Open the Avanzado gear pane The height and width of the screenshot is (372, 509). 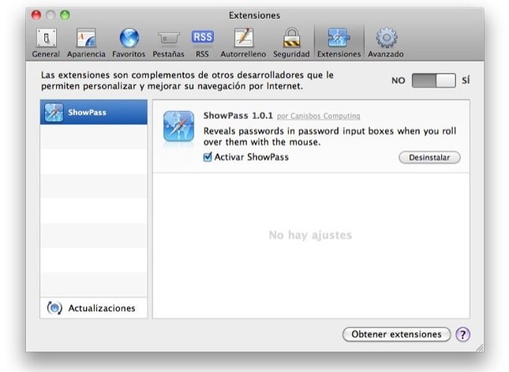[x=386, y=43]
